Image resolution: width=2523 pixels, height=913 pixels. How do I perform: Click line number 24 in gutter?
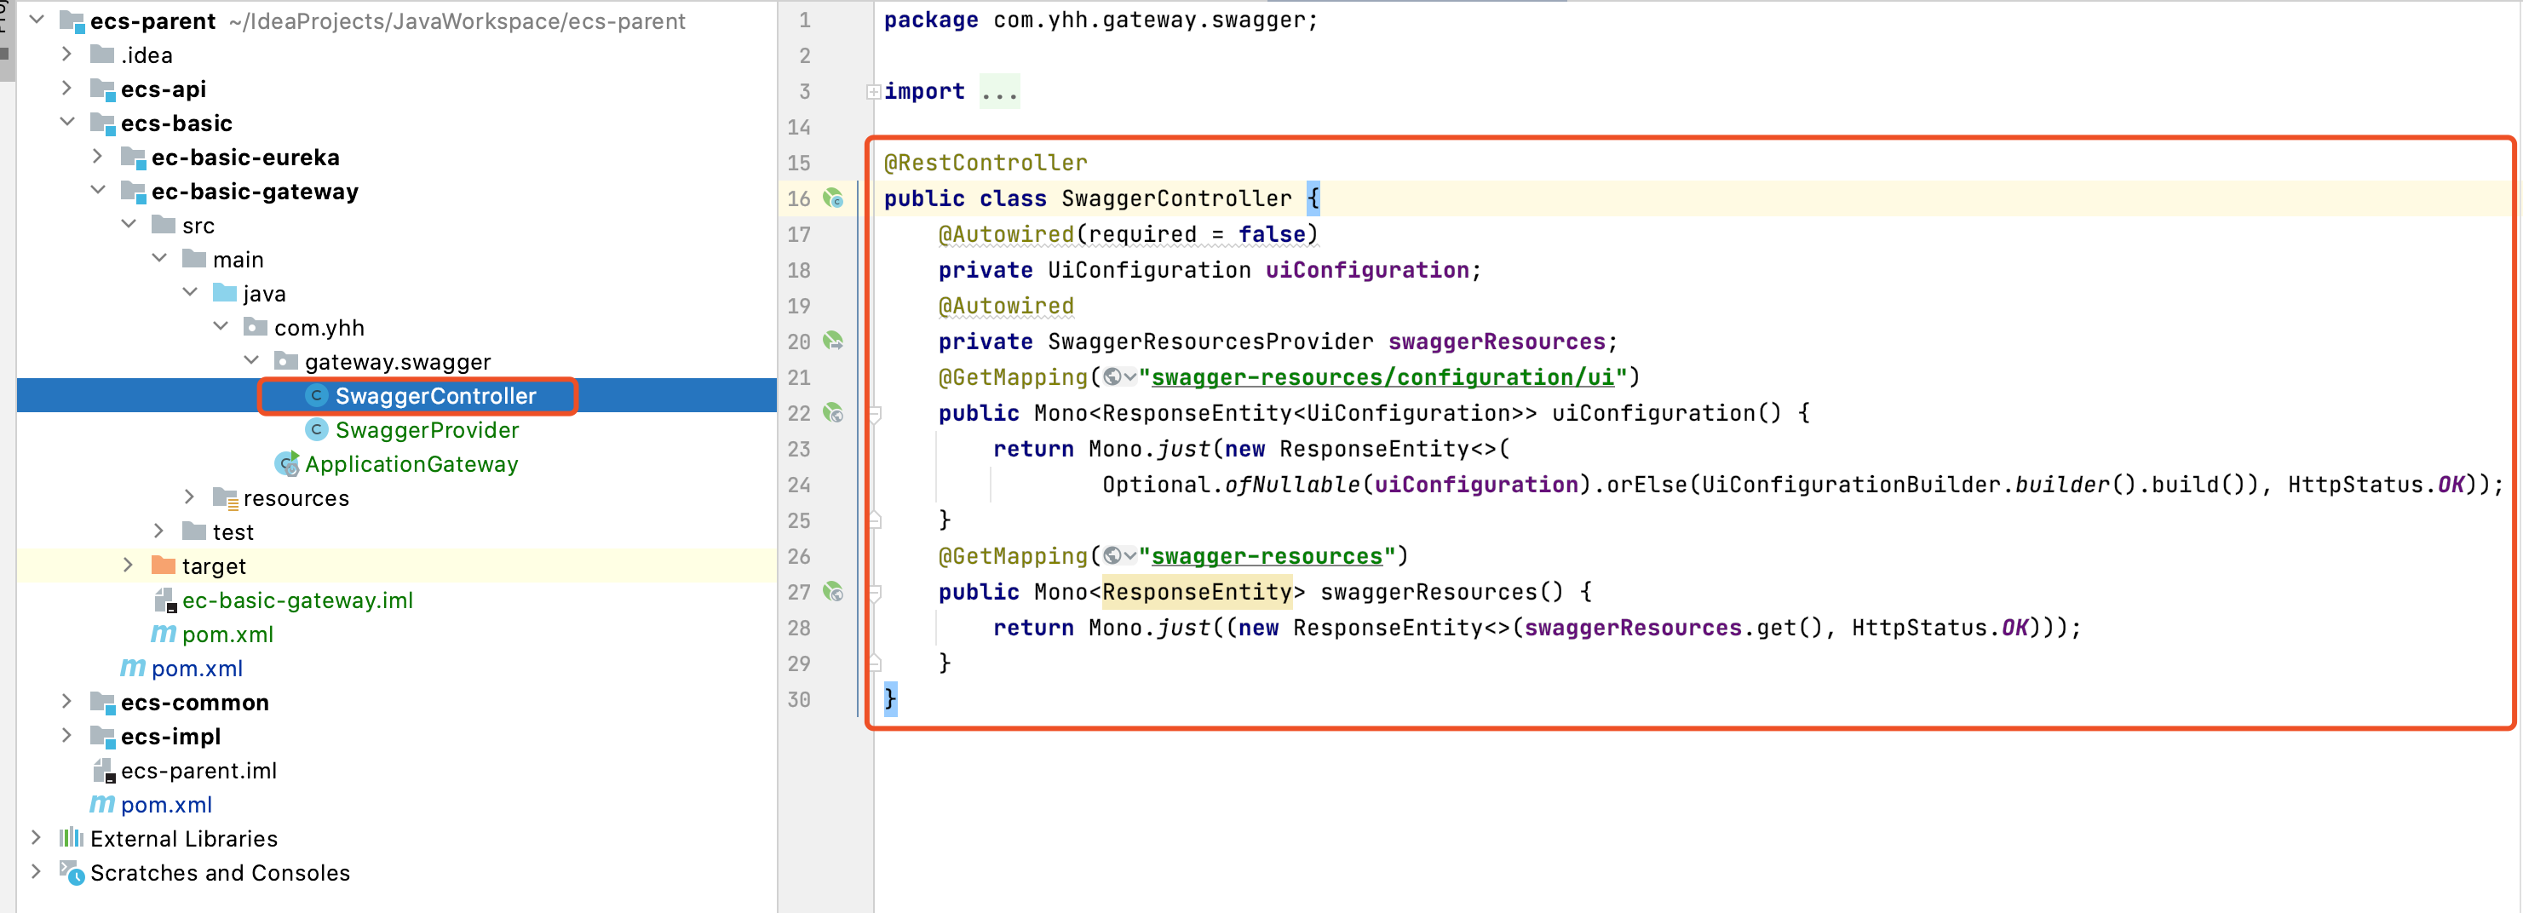pos(799,485)
